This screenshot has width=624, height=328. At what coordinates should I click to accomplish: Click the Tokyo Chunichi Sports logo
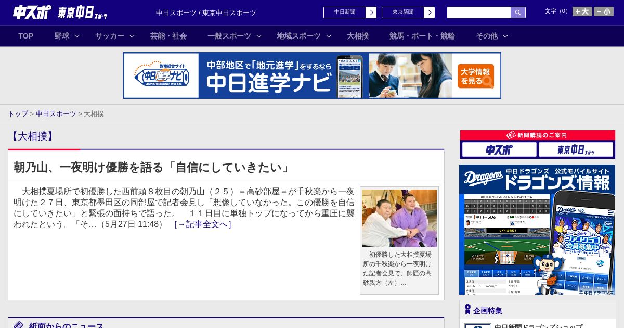pyautogui.click(x=83, y=12)
